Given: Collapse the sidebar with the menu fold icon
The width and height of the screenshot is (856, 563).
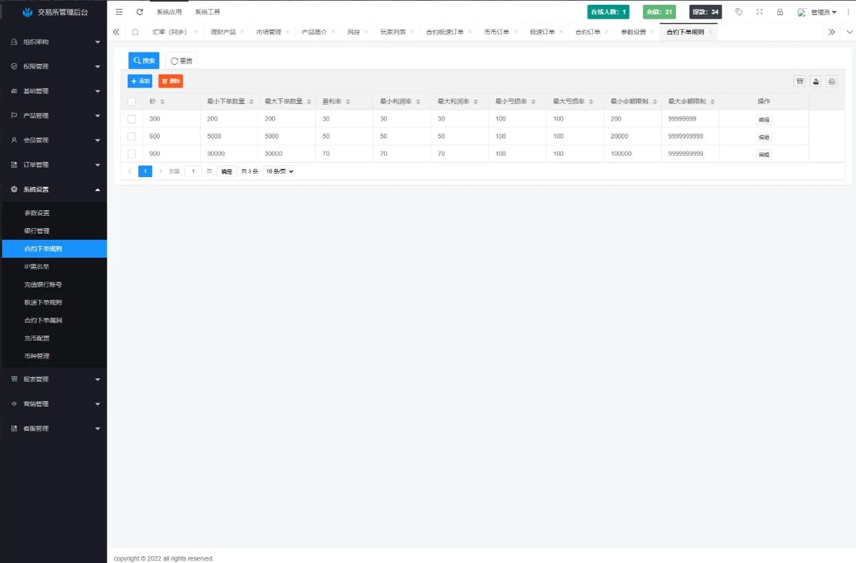Looking at the screenshot, I should (x=119, y=12).
